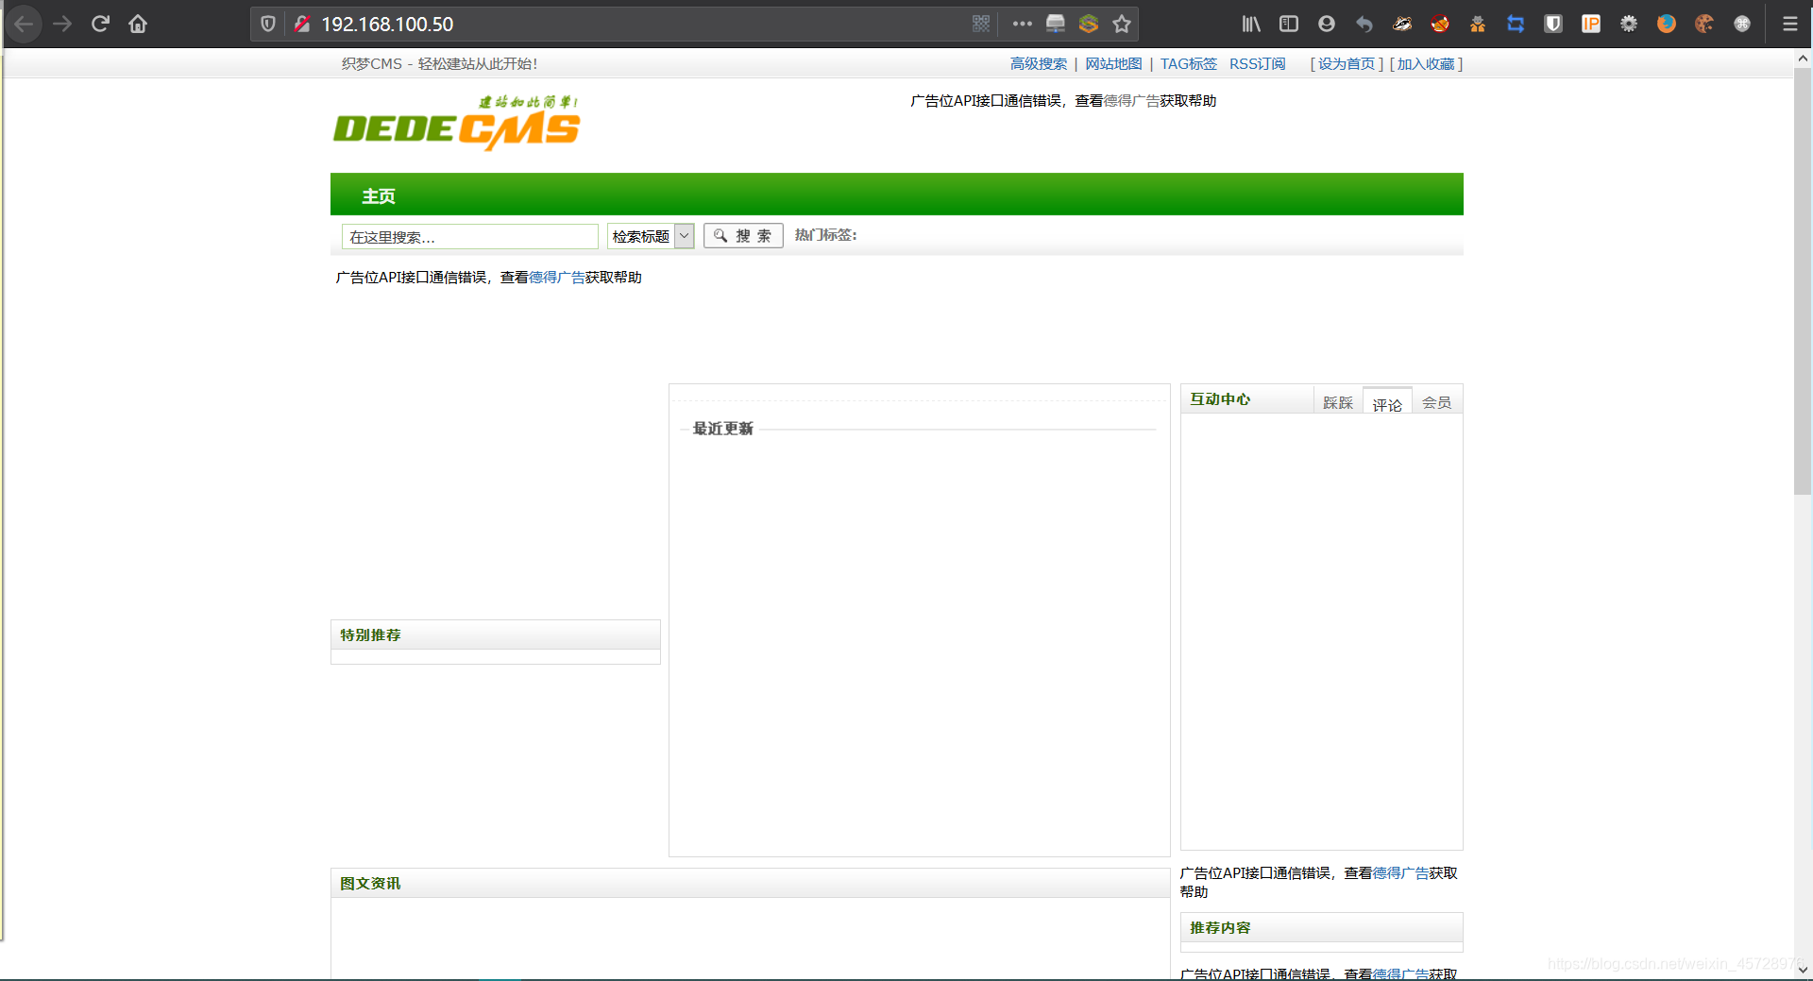Switch to the 踩踩 tab in 互动中心
Image resolution: width=1813 pixels, height=981 pixels.
tap(1338, 402)
